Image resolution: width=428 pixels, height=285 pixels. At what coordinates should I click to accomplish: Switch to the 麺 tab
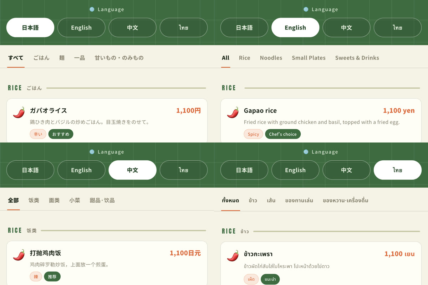pos(62,58)
